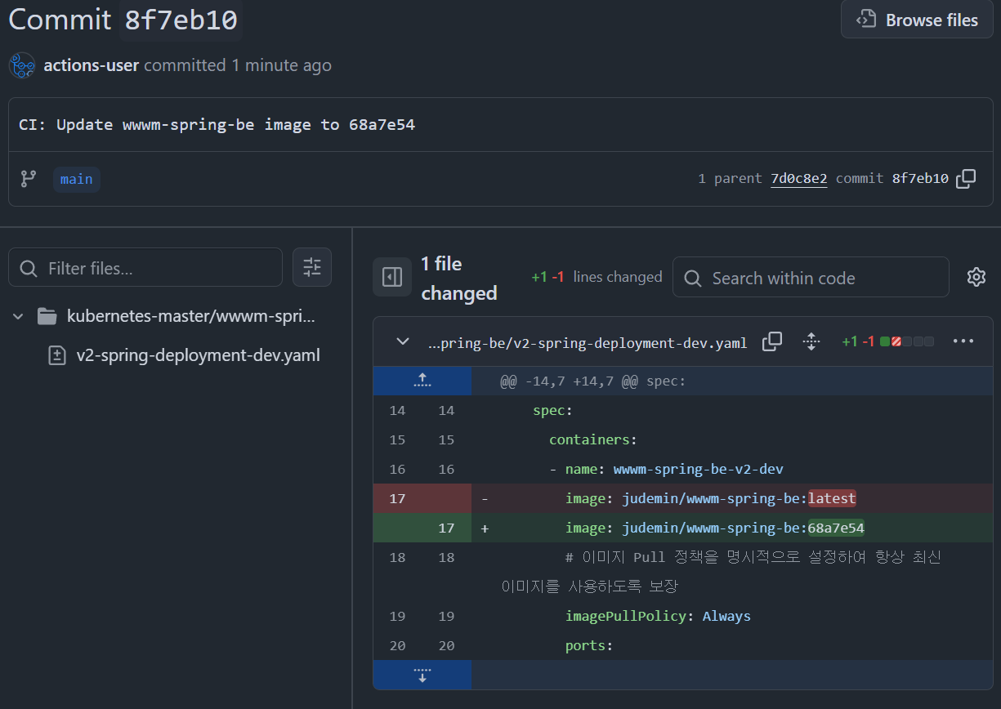
Task: Click the actions-user avatar
Action: [x=22, y=65]
